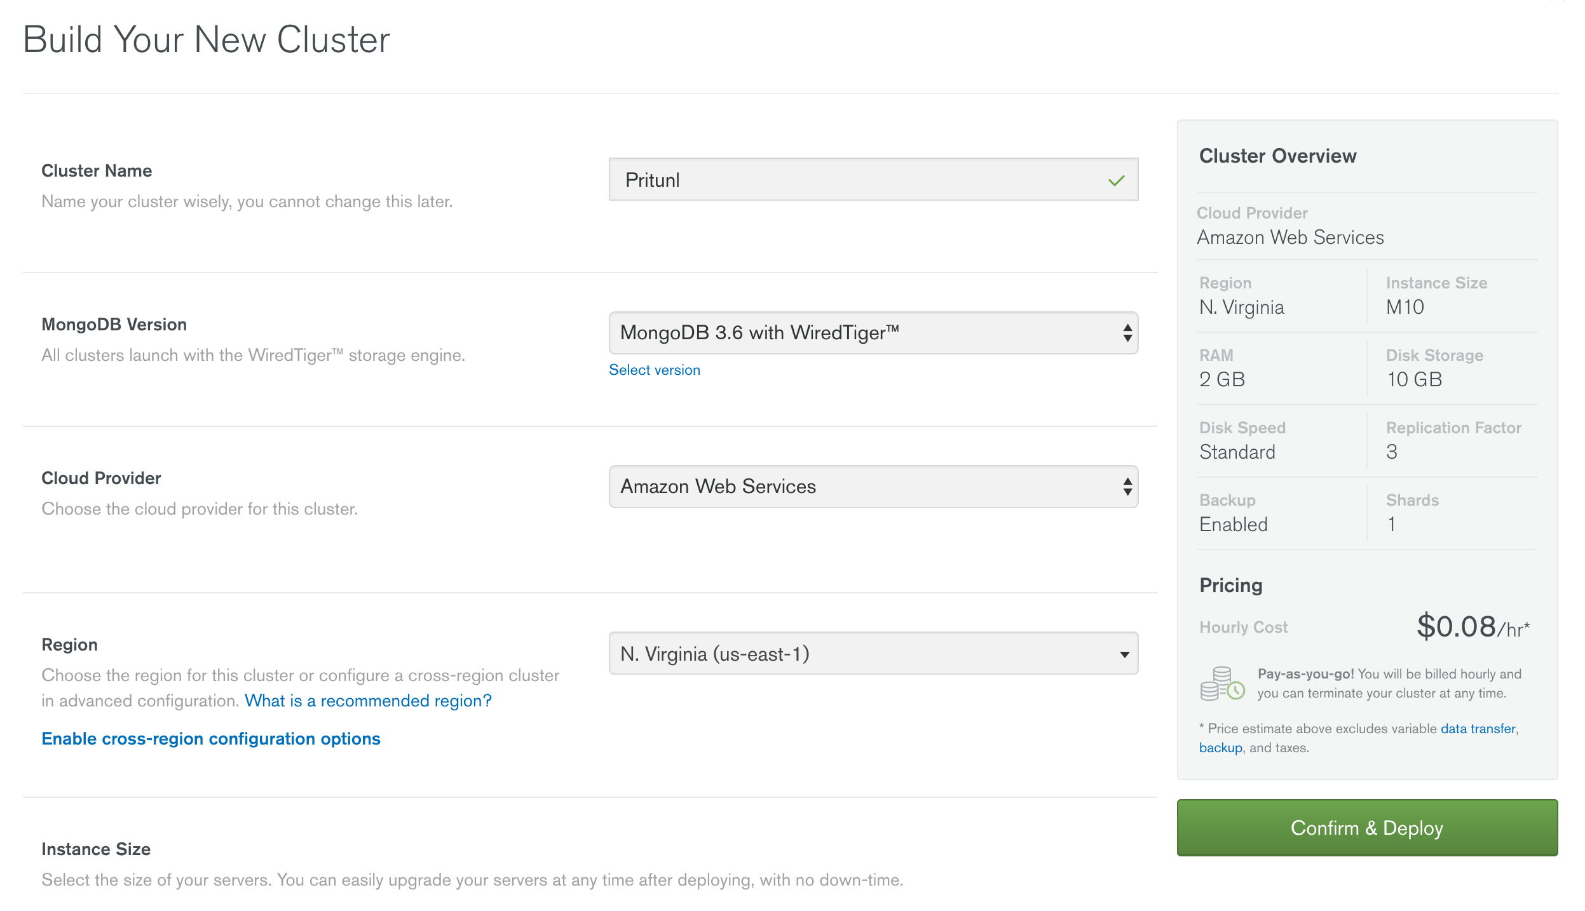Click the Region dropdown caret arrow
The image size is (1585, 911).
click(1124, 654)
